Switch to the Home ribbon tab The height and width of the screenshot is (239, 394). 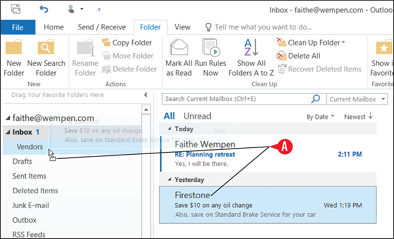[x=53, y=27]
